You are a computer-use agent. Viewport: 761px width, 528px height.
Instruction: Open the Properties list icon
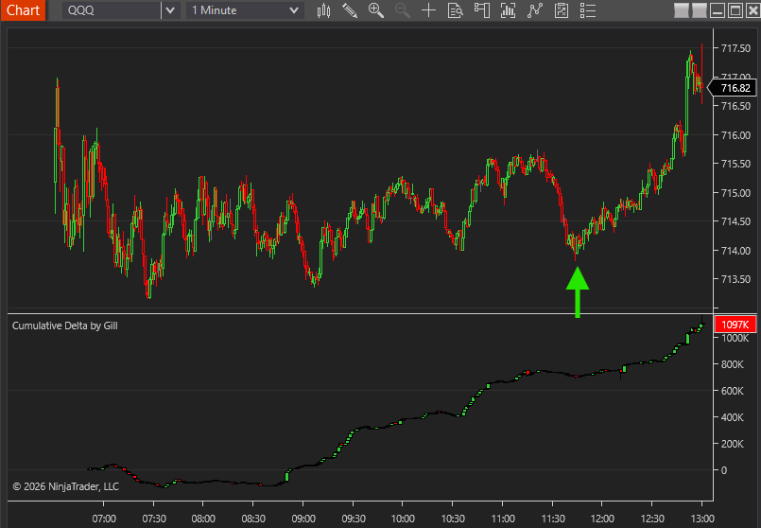[588, 10]
